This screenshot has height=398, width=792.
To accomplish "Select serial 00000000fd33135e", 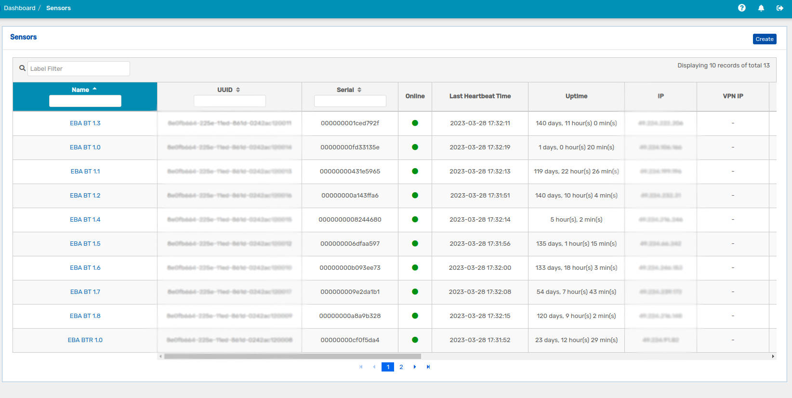I will pyautogui.click(x=350, y=147).
